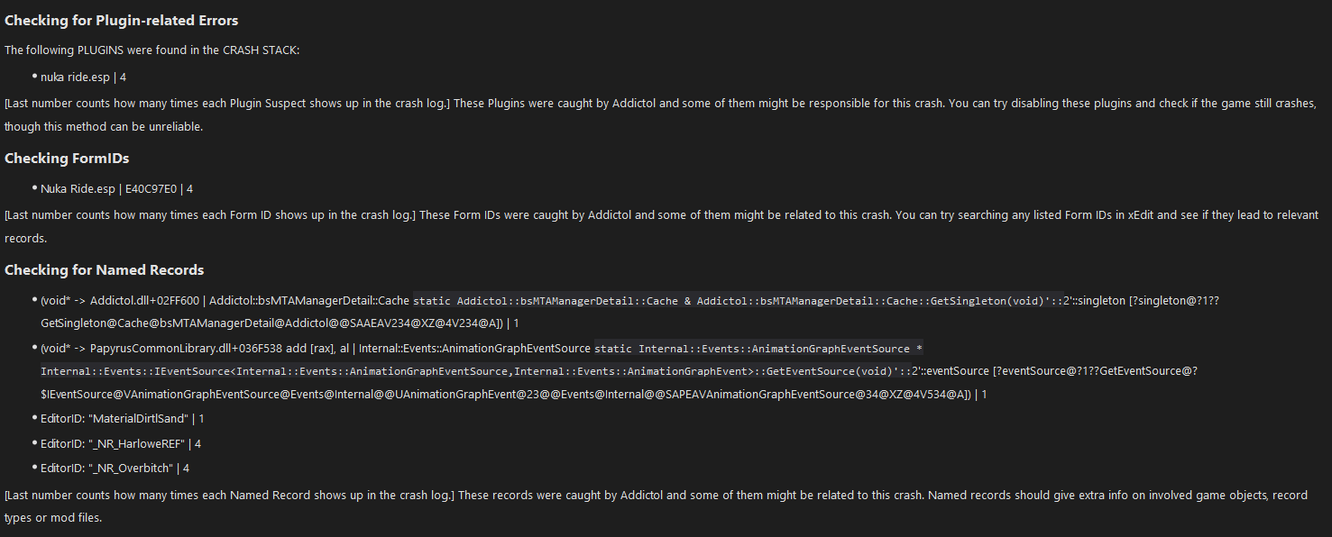Click the EditorID "MaterialDirtlSand" record line

(123, 419)
